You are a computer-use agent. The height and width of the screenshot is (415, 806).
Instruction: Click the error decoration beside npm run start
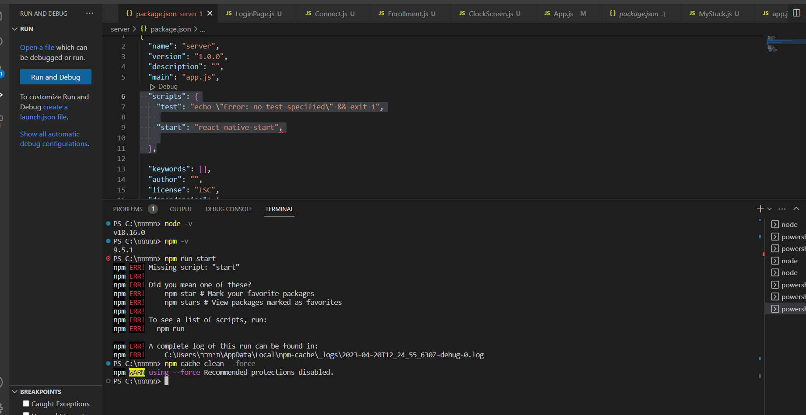(x=108, y=258)
